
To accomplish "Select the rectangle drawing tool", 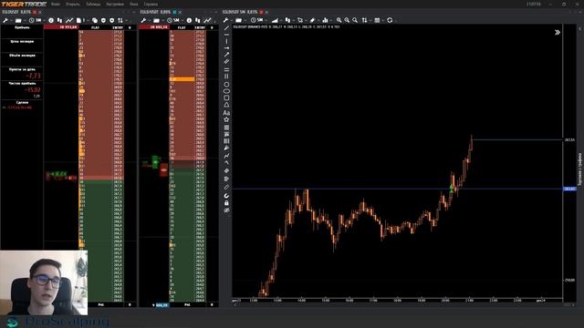I will [226, 98].
